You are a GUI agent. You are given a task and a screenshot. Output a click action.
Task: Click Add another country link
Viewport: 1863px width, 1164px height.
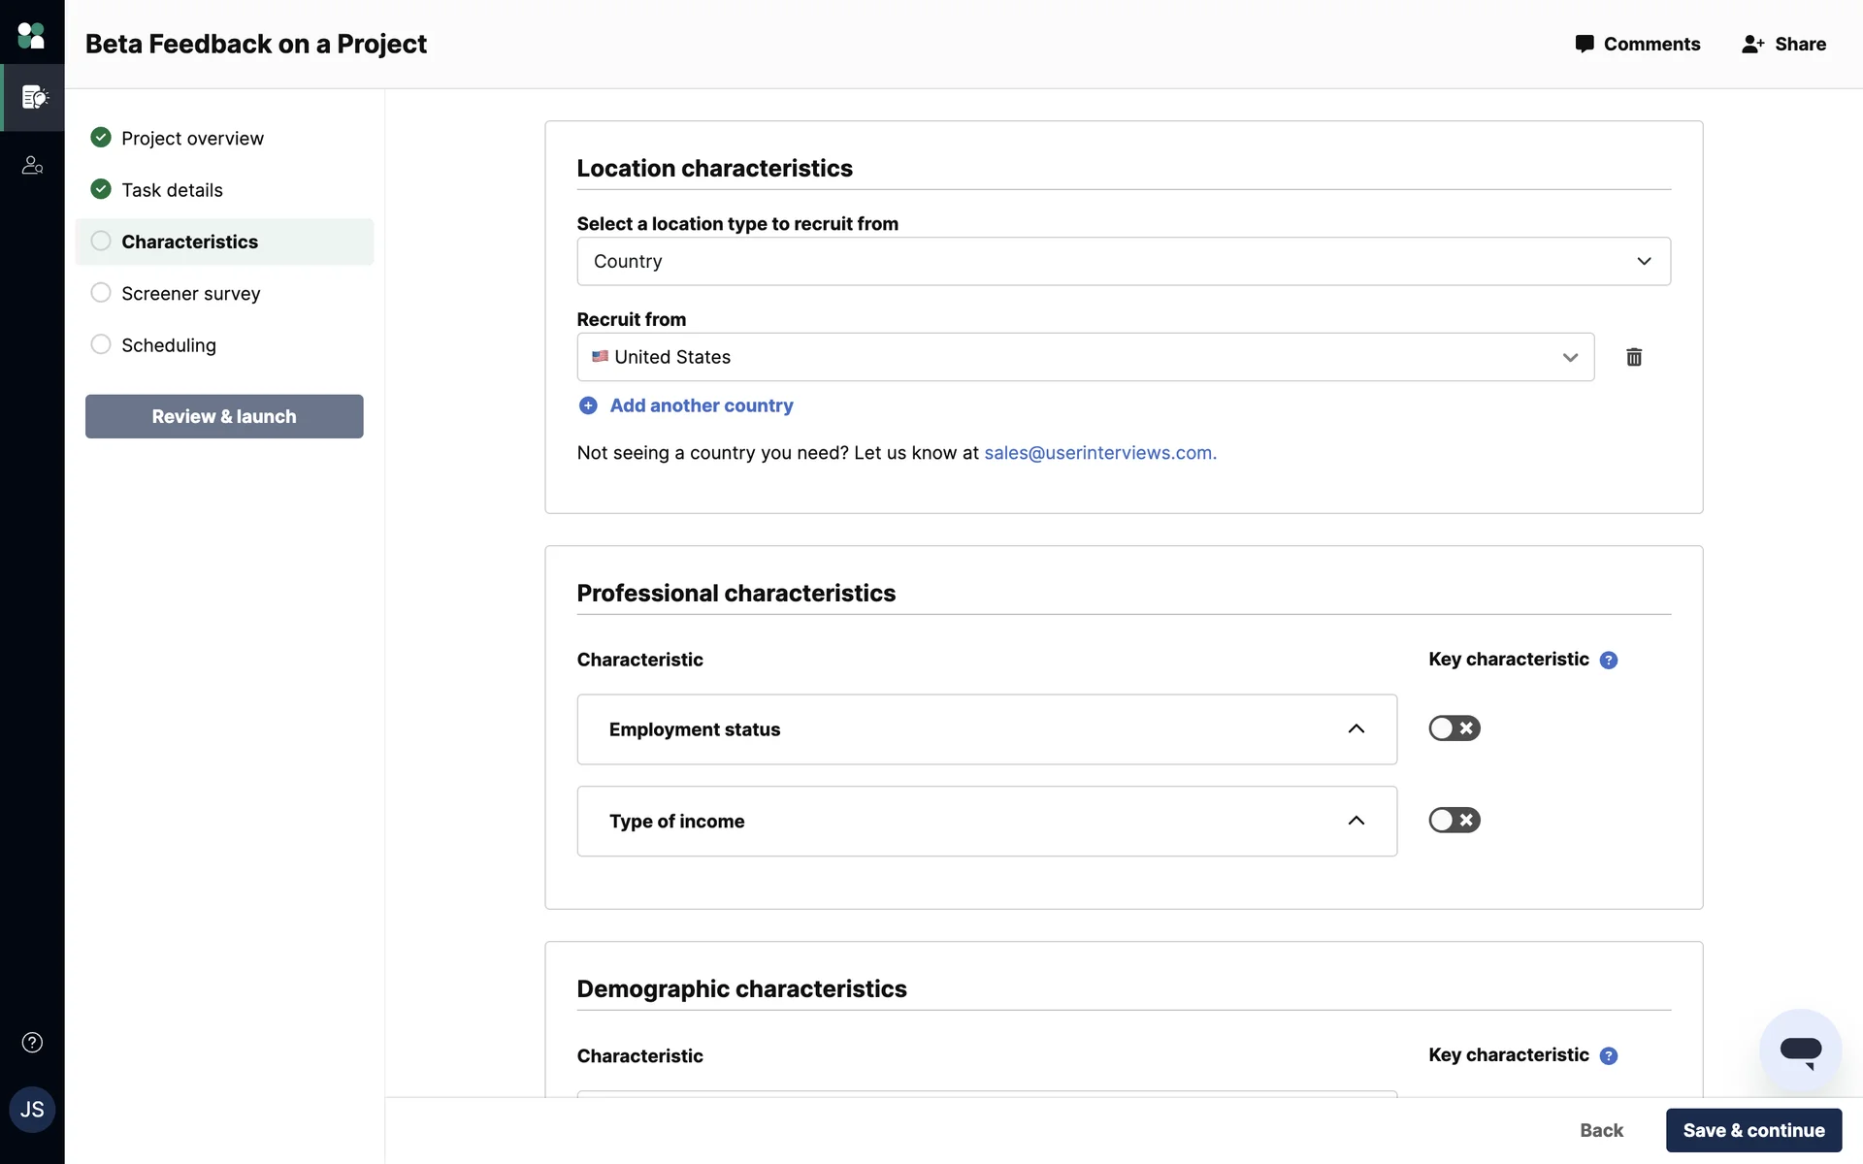[x=701, y=405]
